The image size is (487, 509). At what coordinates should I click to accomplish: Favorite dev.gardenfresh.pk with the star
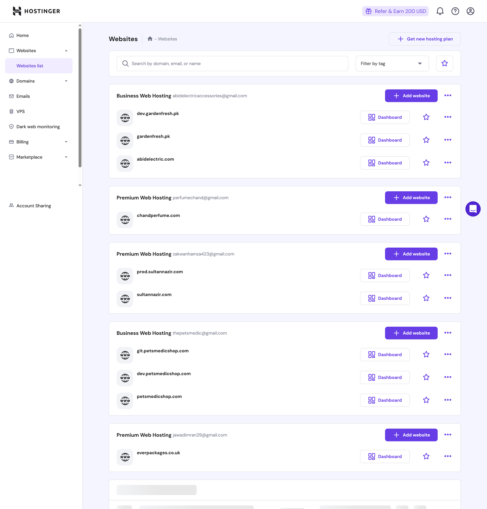click(x=426, y=117)
